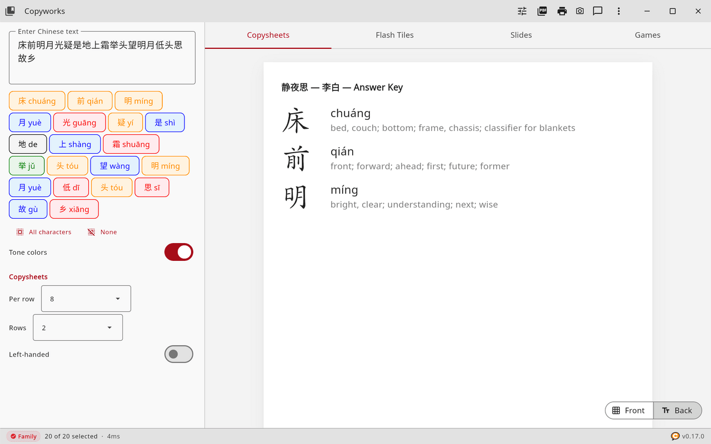The height and width of the screenshot is (444, 711).
Task: Click the Copyworks app logo icon
Action: coord(10,11)
